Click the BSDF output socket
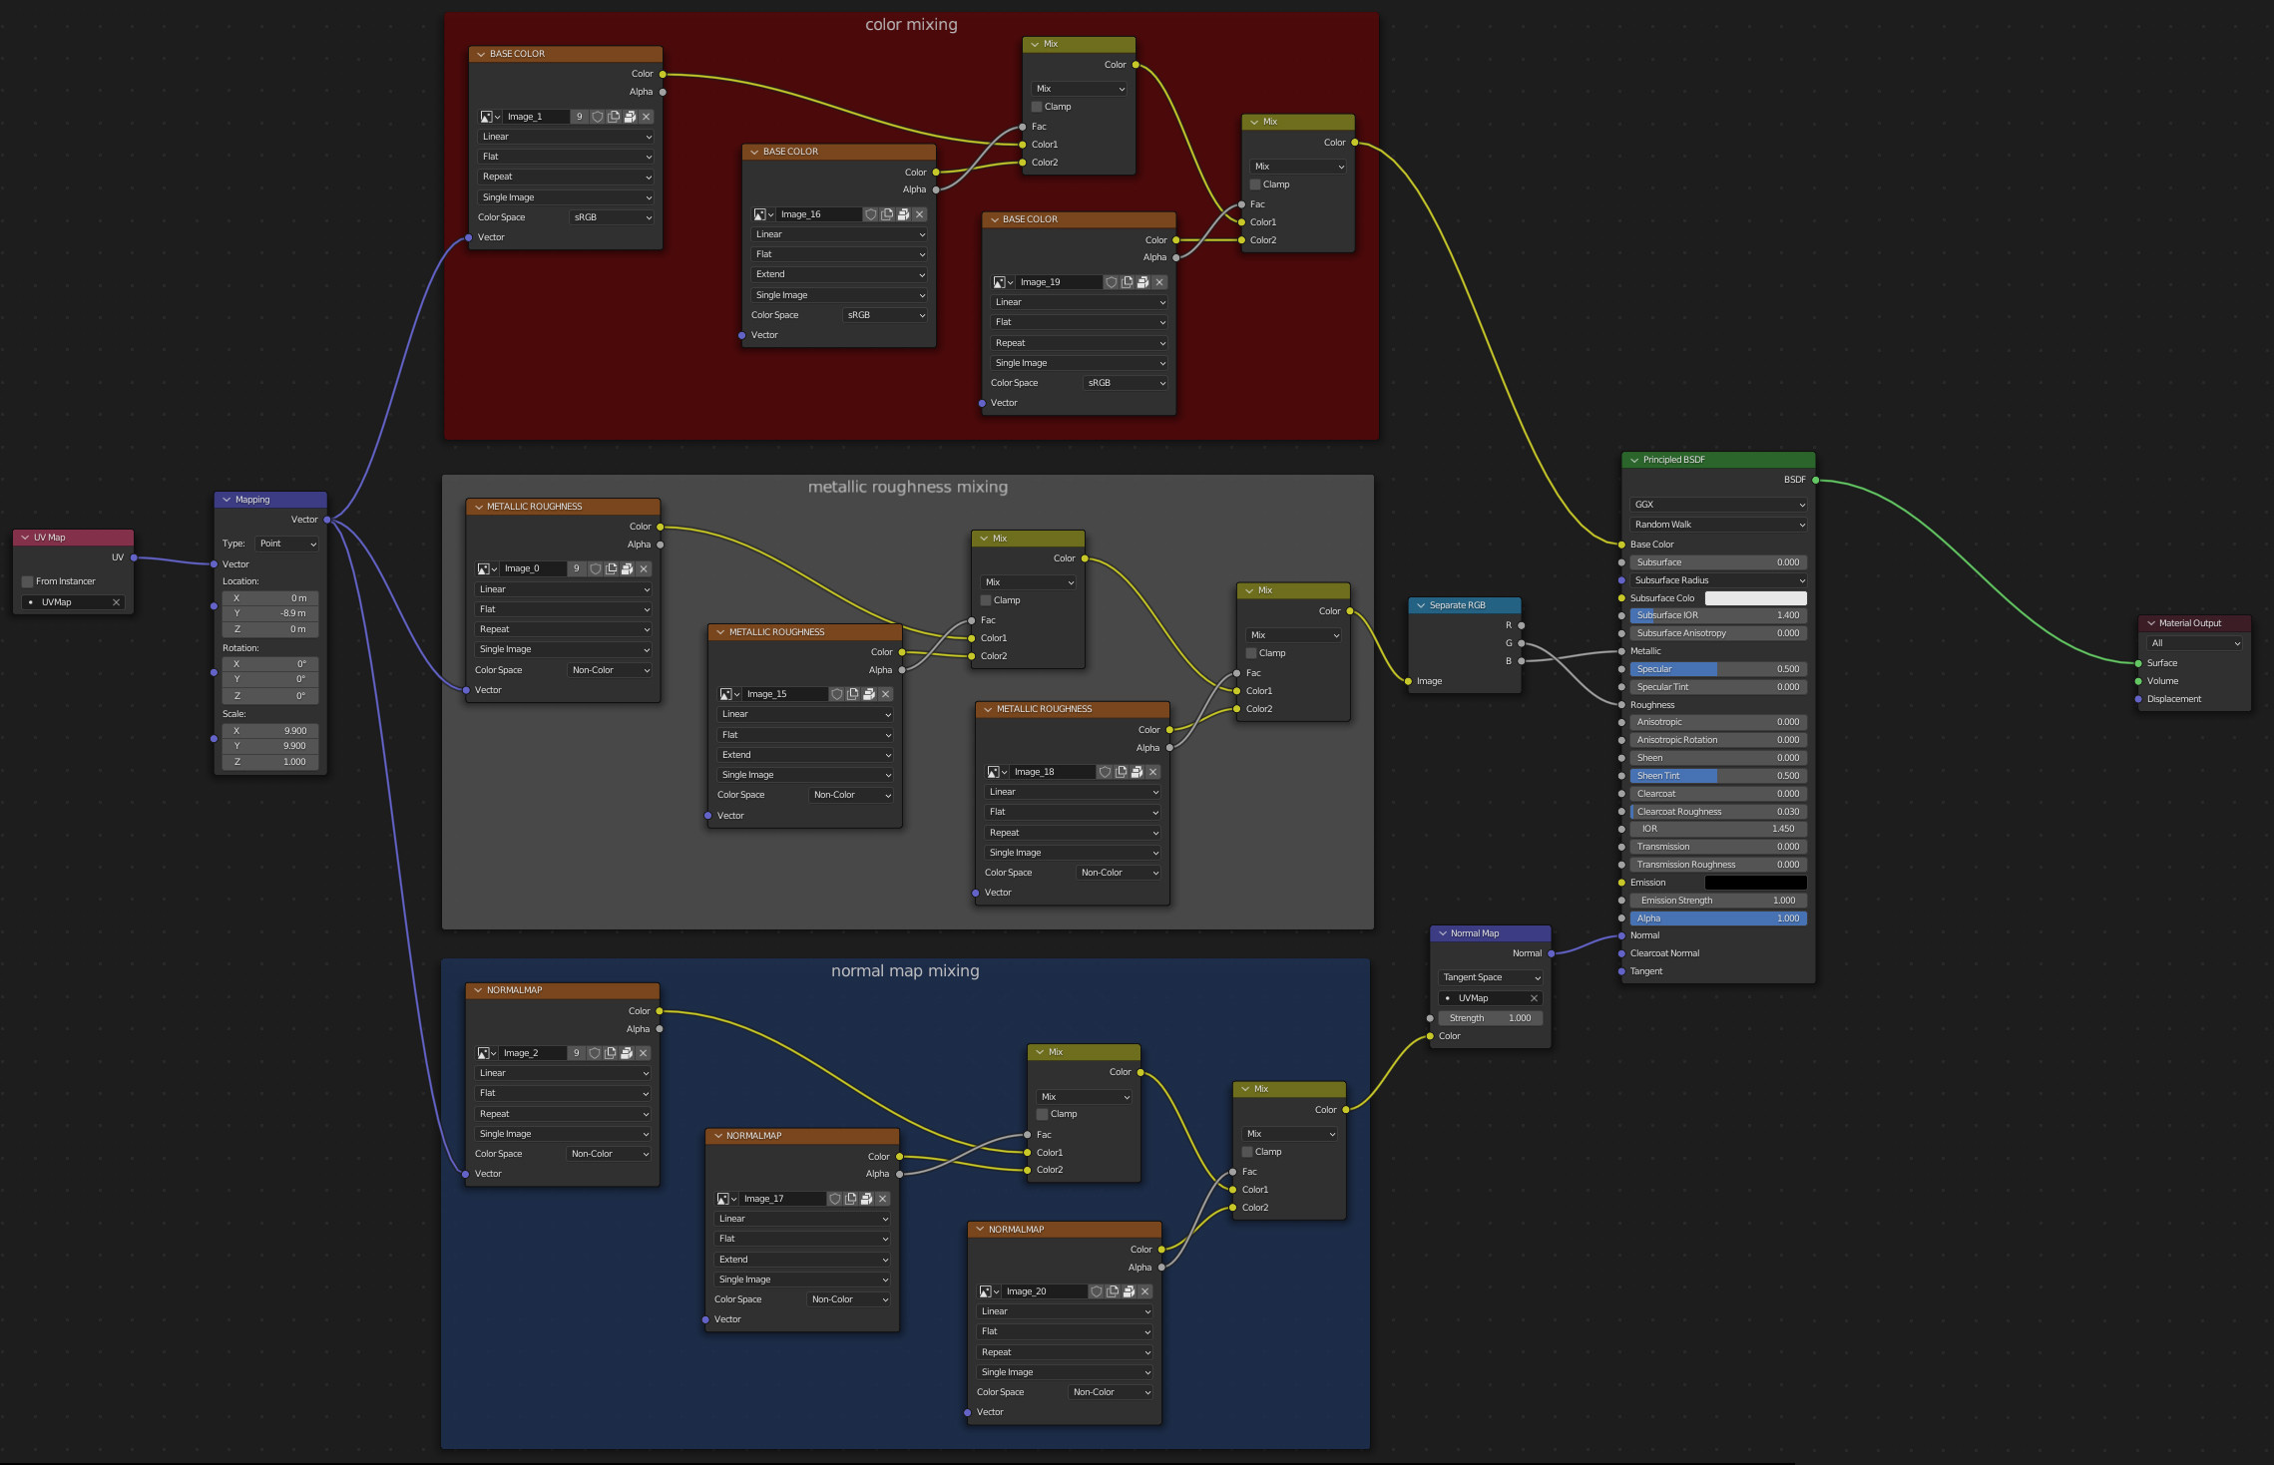2274x1465 pixels. click(x=1815, y=480)
